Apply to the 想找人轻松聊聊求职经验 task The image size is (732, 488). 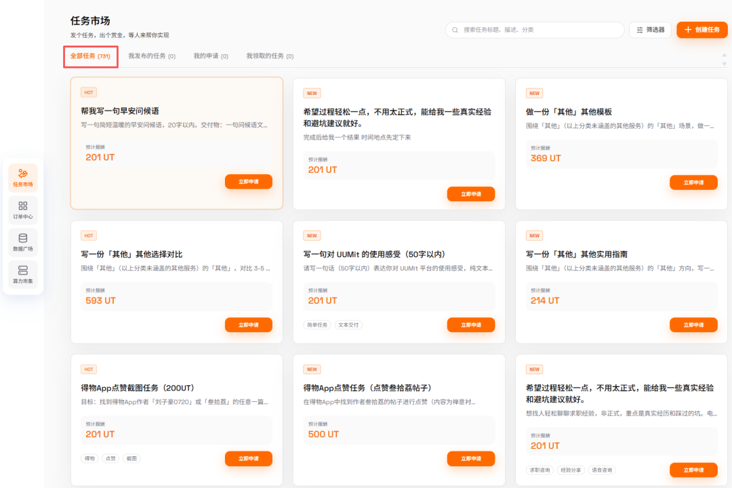click(x=693, y=470)
